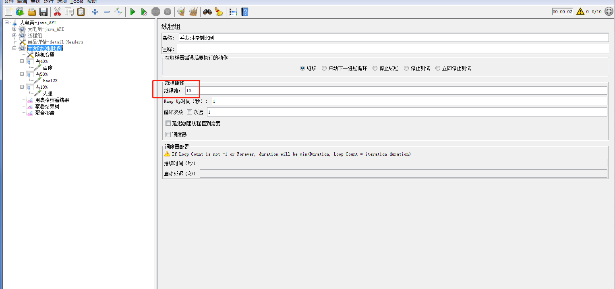Click the yellow warning triangle log icon
Screen dimensions: 615x289
(x=580, y=11)
